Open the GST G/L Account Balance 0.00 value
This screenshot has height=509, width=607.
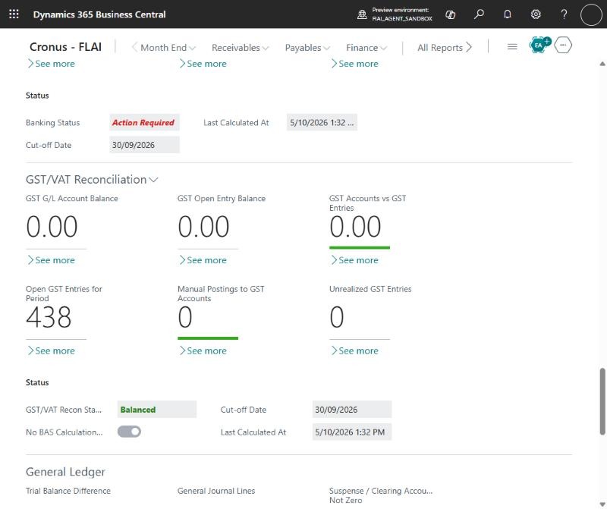click(x=52, y=227)
